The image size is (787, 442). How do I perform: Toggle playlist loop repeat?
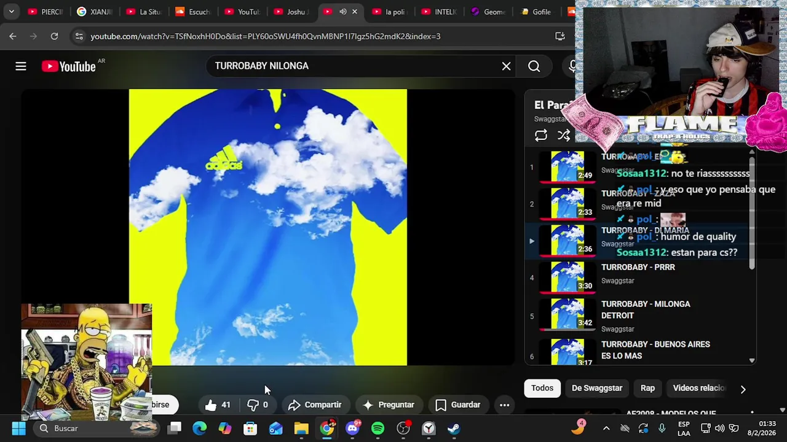(541, 136)
